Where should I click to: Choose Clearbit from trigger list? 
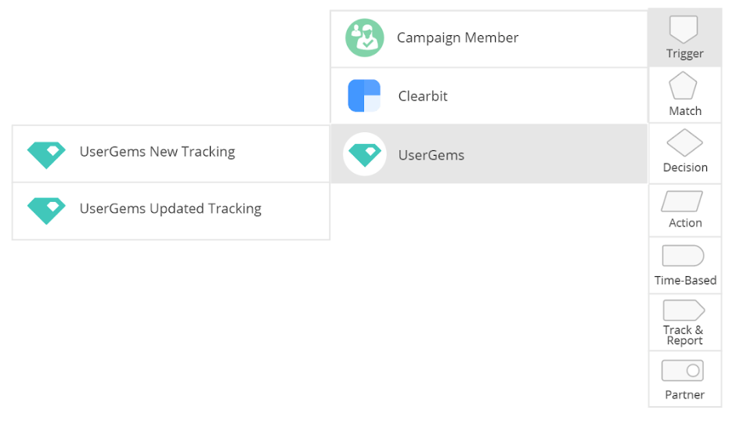[x=489, y=95]
